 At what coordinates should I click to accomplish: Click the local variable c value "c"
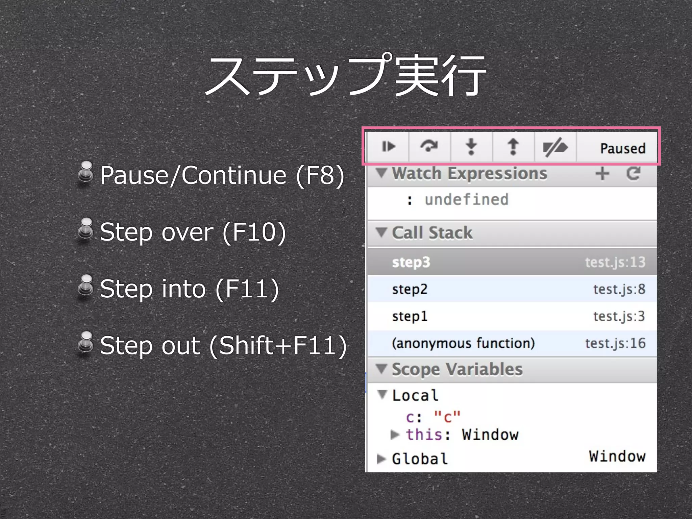(x=447, y=418)
